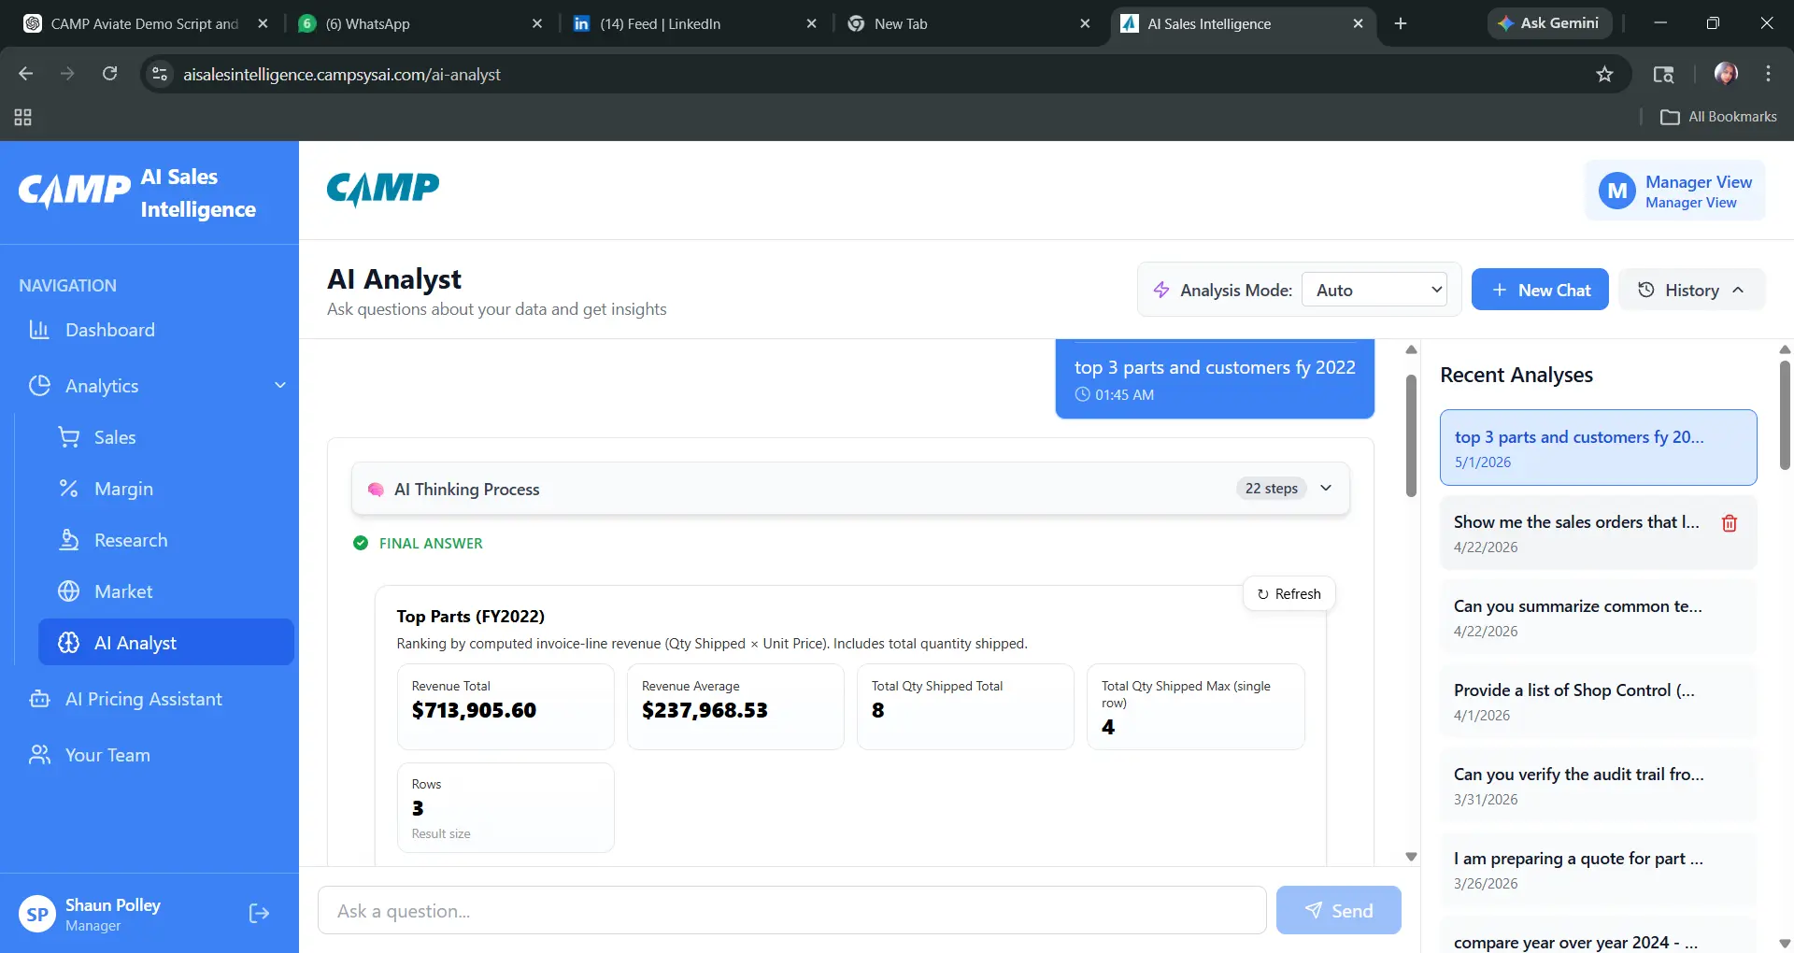The image size is (1794, 953).
Task: Open the 'Can you summarize common te...' analysis
Action: pyautogui.click(x=1598, y=617)
